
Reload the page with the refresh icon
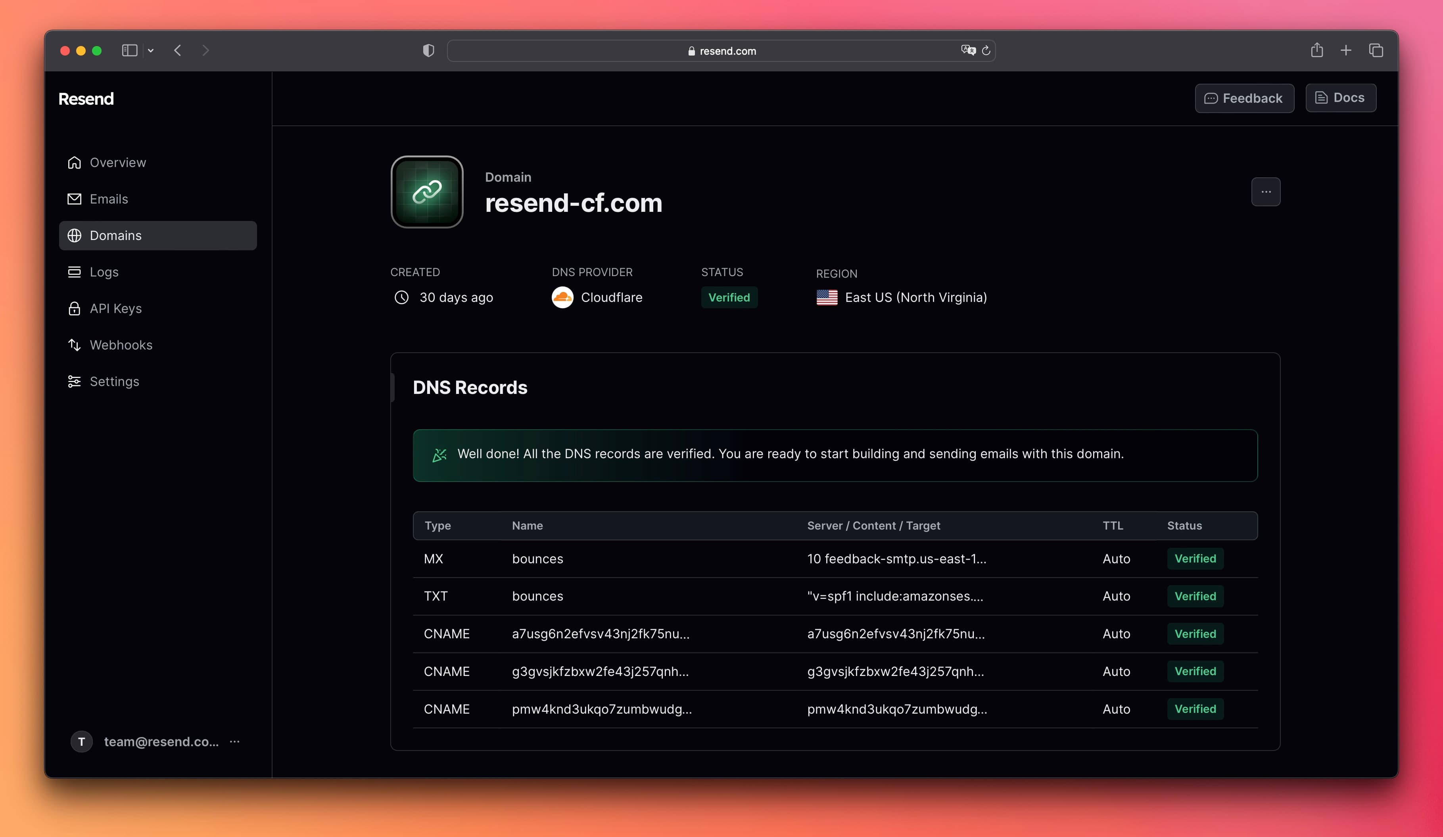[986, 50]
